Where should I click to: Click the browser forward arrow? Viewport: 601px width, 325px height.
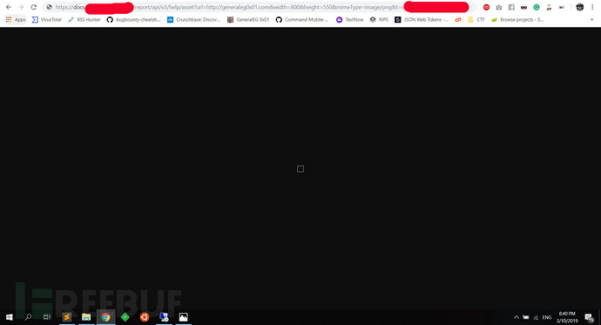coord(21,7)
